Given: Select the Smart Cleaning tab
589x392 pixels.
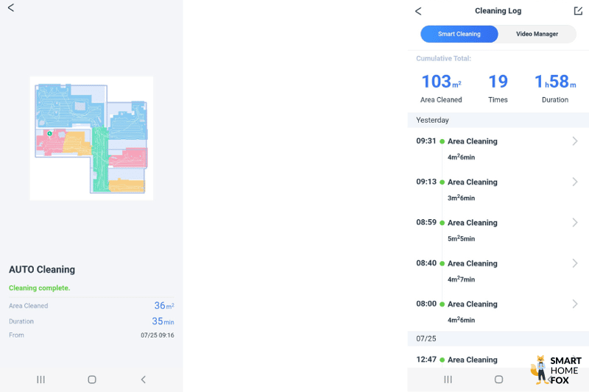Looking at the screenshot, I should [459, 34].
